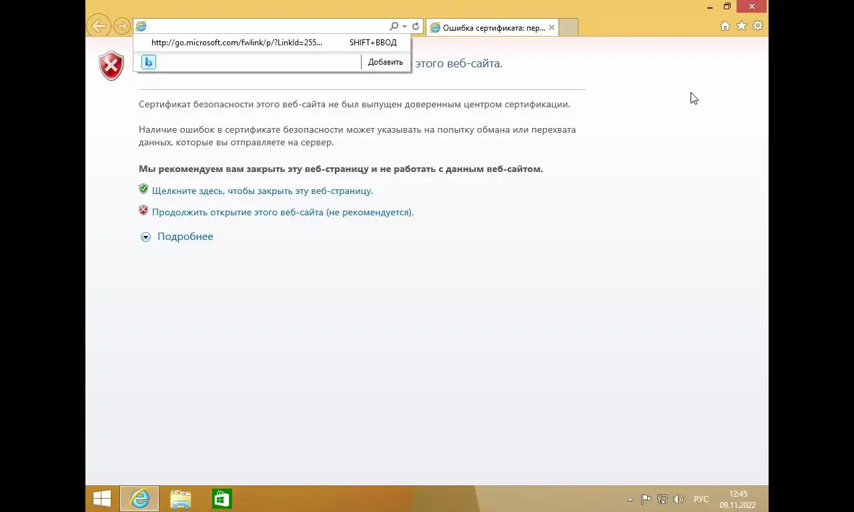This screenshot has height=512, width=854.
Task: Choose the Bing search provider icon
Action: 149,62
